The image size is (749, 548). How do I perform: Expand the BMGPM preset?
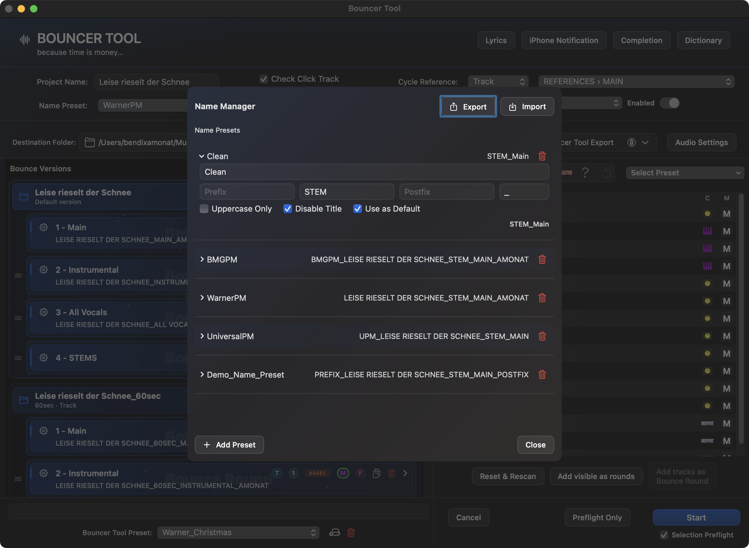pos(202,259)
